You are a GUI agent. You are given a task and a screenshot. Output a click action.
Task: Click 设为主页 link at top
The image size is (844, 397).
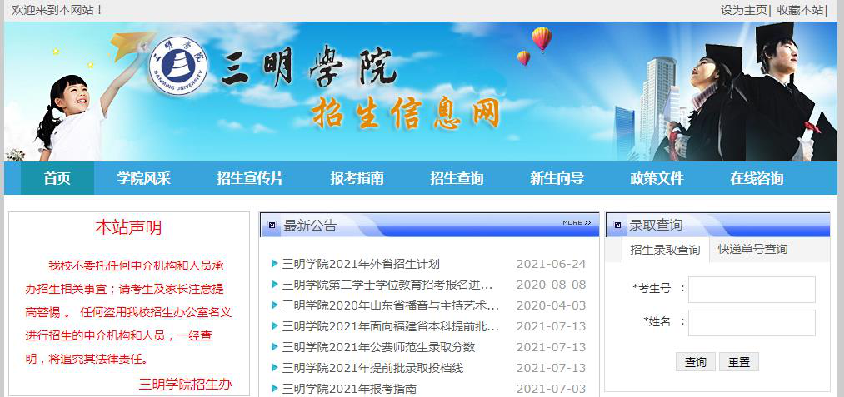click(x=744, y=10)
